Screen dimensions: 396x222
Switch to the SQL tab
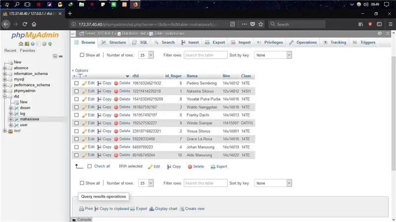(x=140, y=42)
